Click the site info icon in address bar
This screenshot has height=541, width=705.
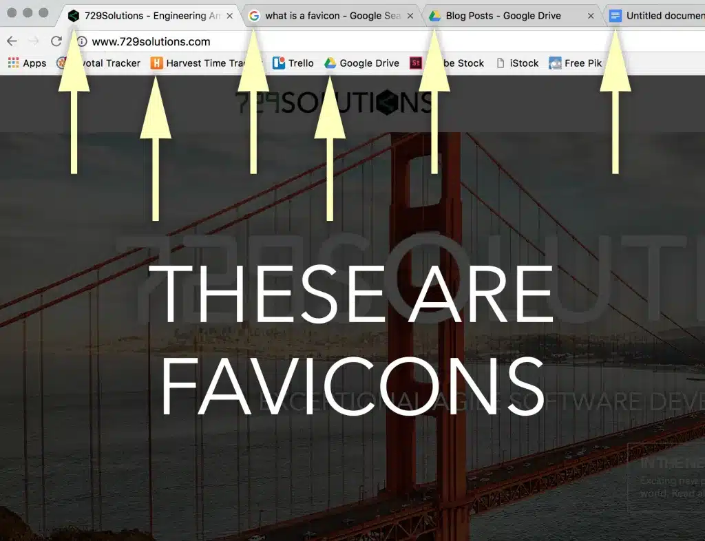point(81,41)
